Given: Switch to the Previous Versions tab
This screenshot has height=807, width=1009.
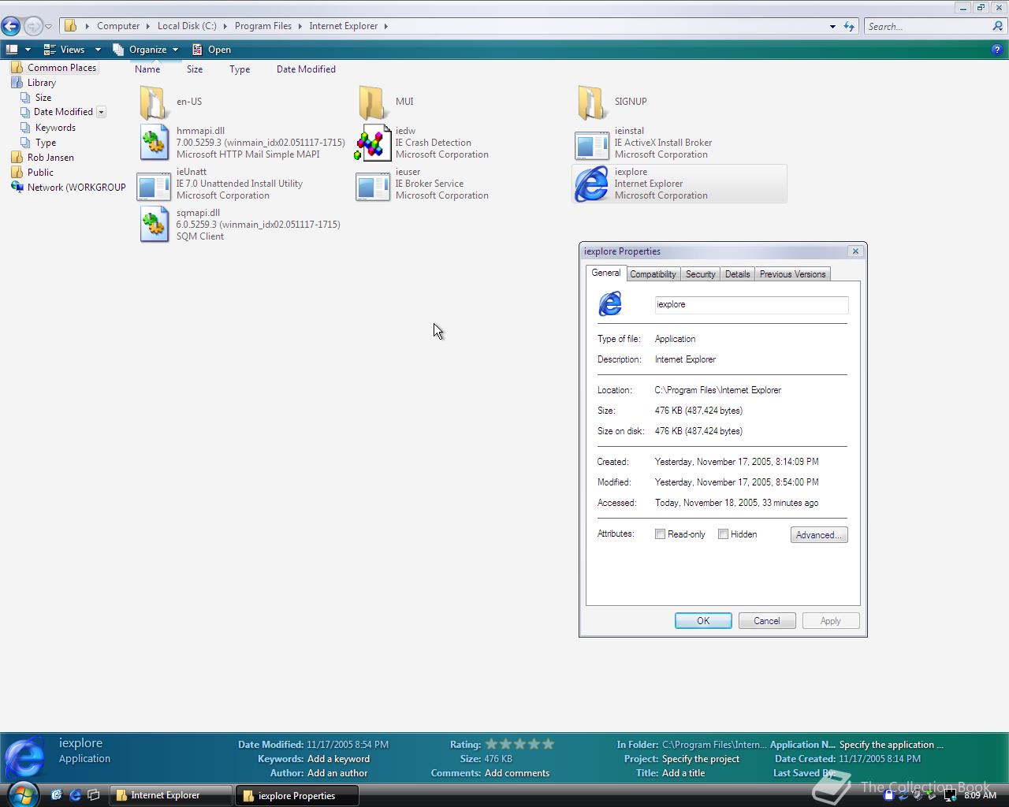Looking at the screenshot, I should tap(792, 274).
